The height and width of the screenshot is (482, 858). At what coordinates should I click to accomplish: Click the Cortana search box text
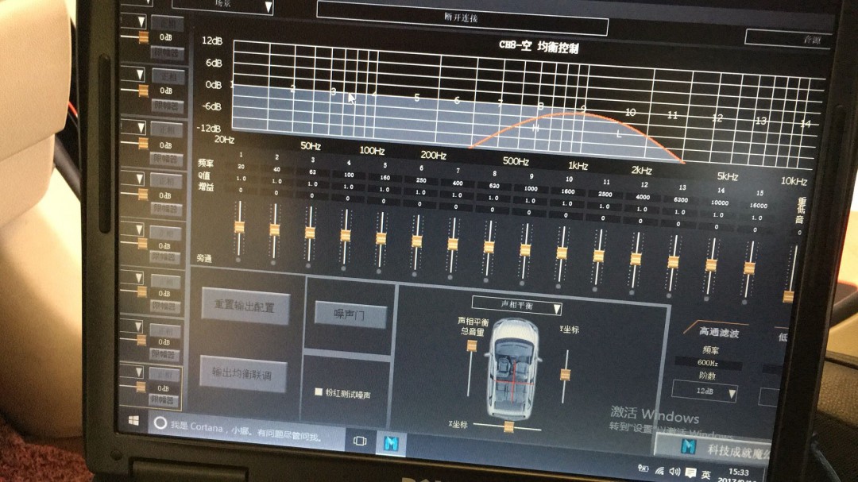click(x=245, y=430)
